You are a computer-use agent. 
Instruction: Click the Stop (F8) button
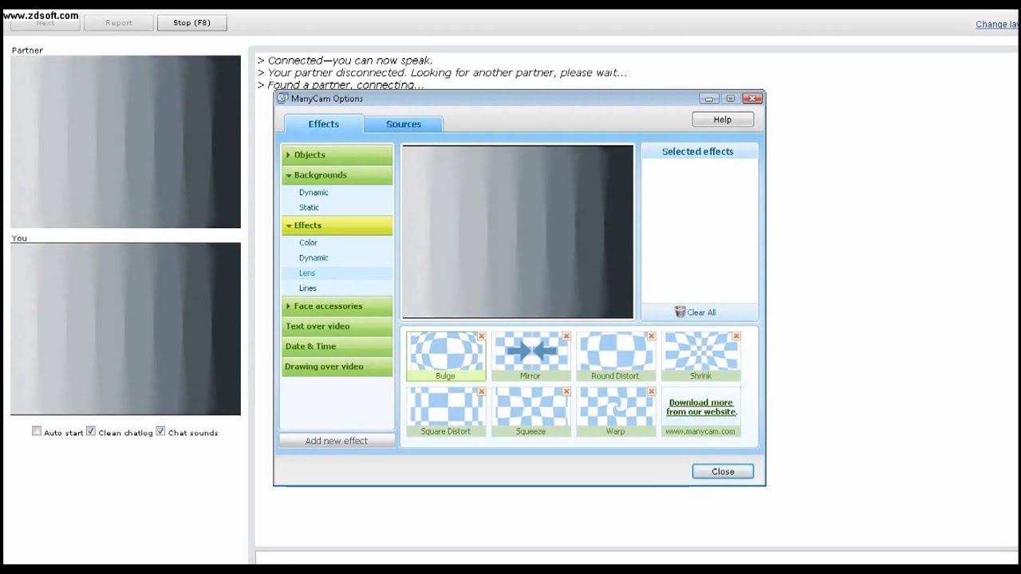[x=192, y=22]
